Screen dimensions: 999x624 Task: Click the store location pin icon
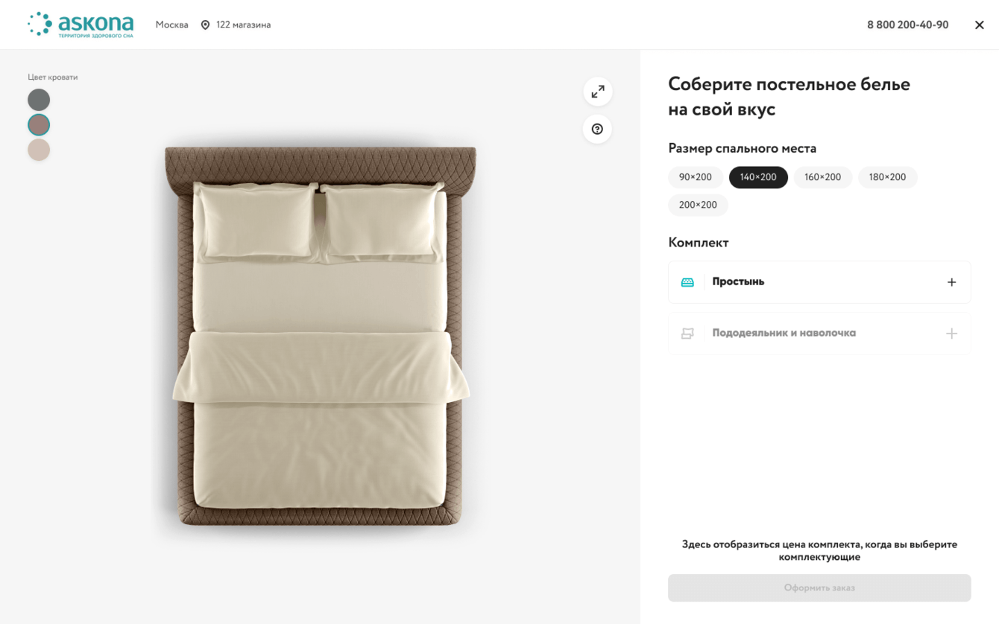pos(206,25)
